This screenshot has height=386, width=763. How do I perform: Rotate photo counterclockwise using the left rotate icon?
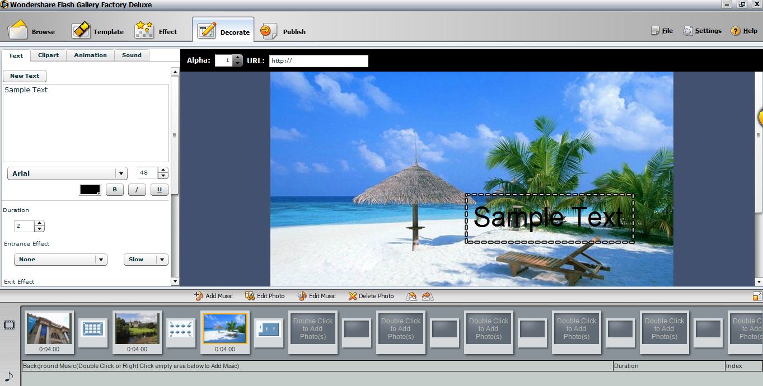411,296
